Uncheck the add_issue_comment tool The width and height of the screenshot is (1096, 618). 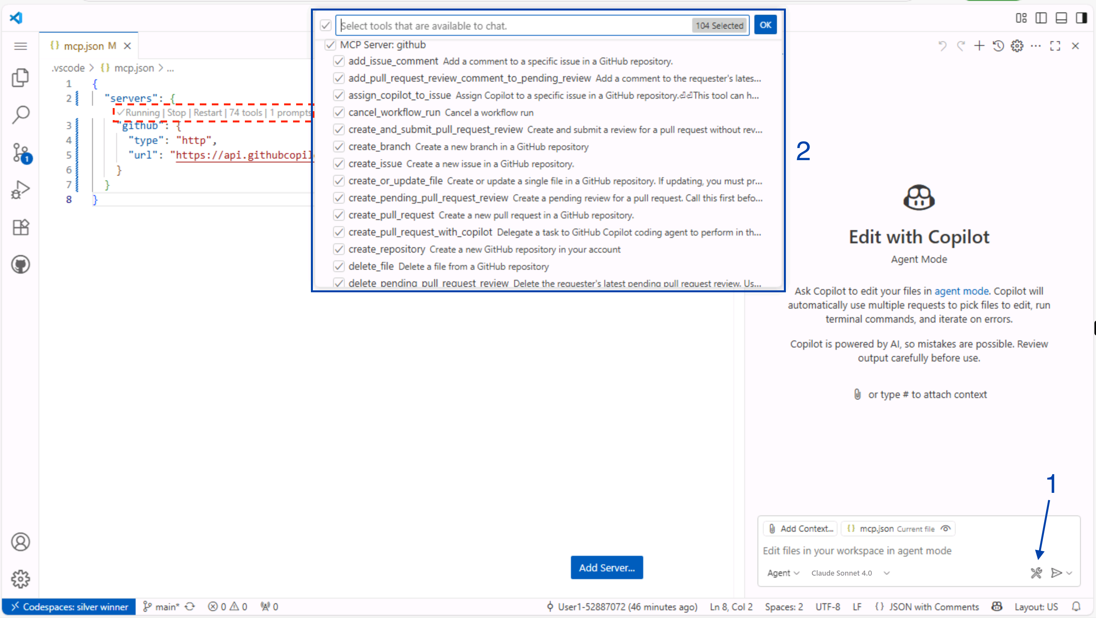[x=339, y=61]
